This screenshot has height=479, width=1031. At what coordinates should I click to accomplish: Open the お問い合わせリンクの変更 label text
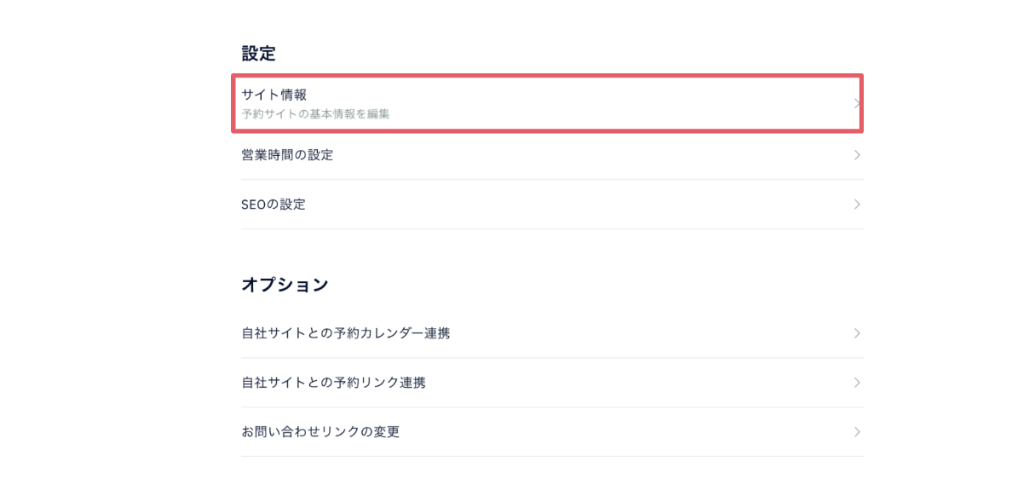[x=320, y=432]
